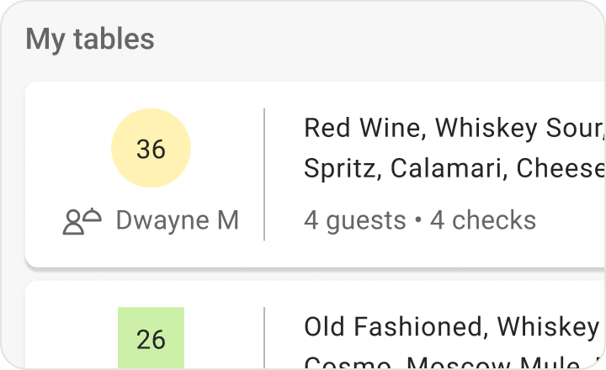Image resolution: width=606 pixels, height=370 pixels.
Task: Open table 36 yellow circle badge
Action: click(x=151, y=148)
